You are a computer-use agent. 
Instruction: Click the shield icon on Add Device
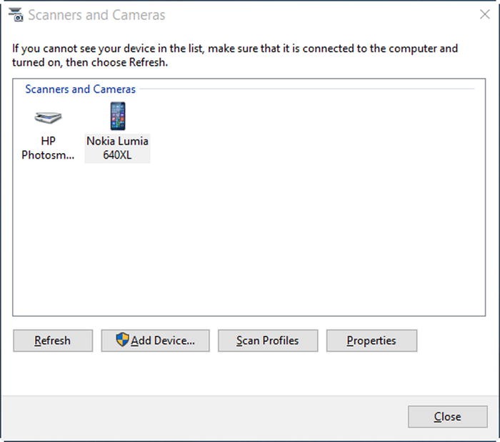[122, 340]
